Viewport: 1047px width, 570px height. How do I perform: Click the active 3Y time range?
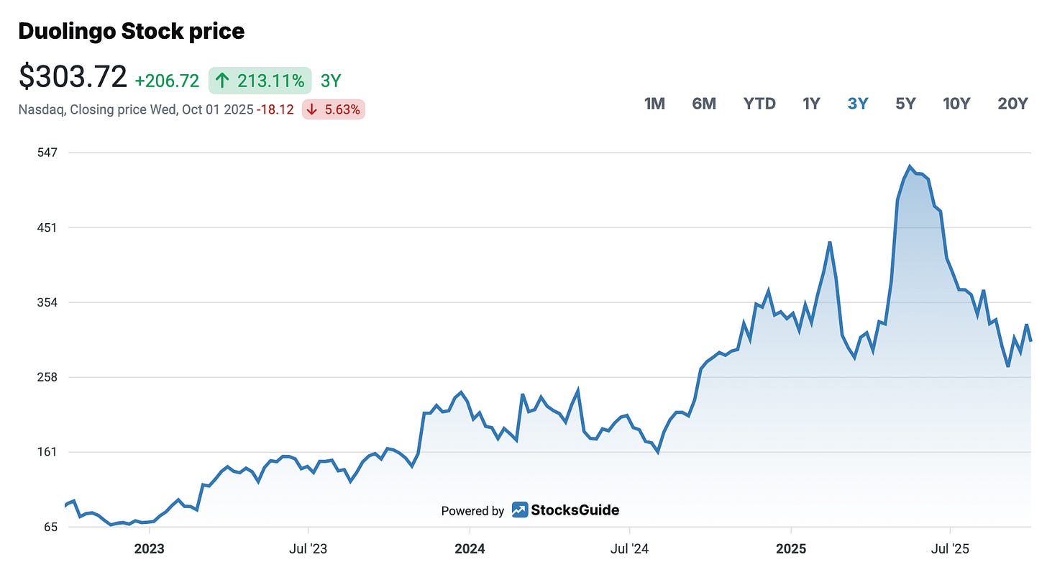(857, 103)
